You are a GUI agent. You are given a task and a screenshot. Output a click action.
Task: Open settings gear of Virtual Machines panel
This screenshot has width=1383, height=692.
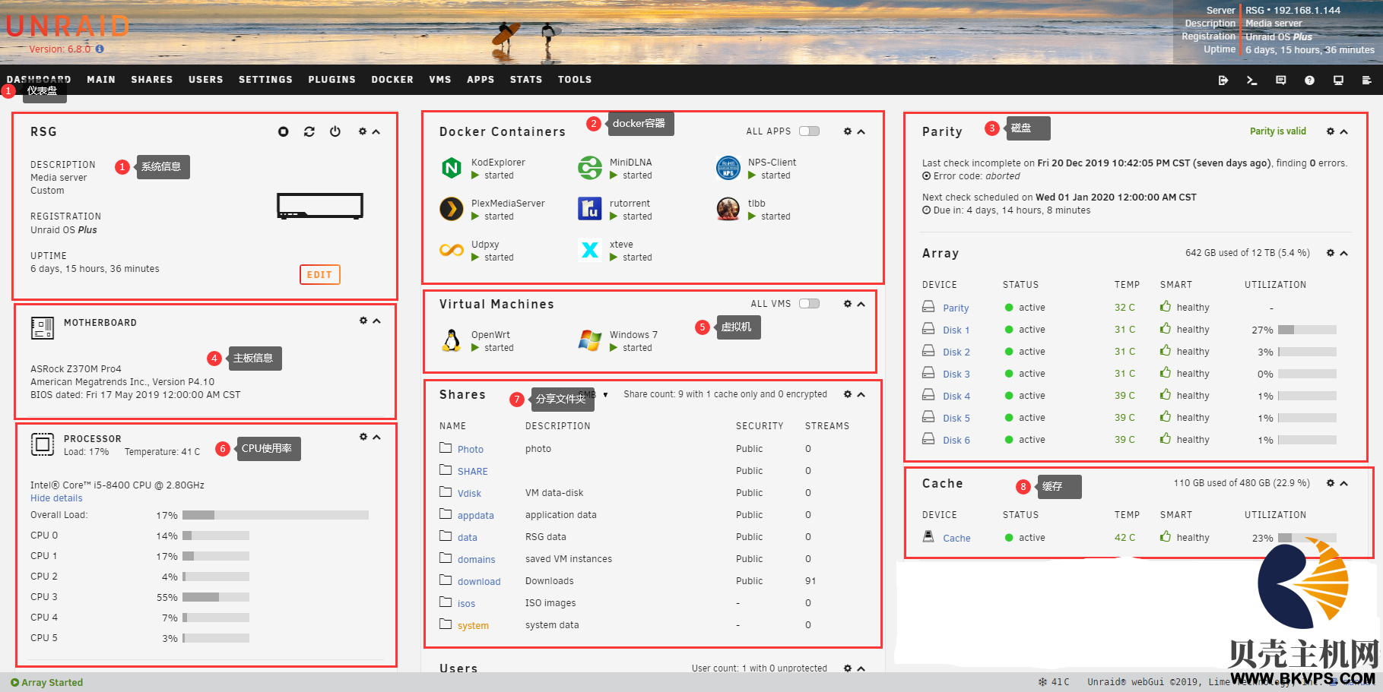pyautogui.click(x=848, y=304)
